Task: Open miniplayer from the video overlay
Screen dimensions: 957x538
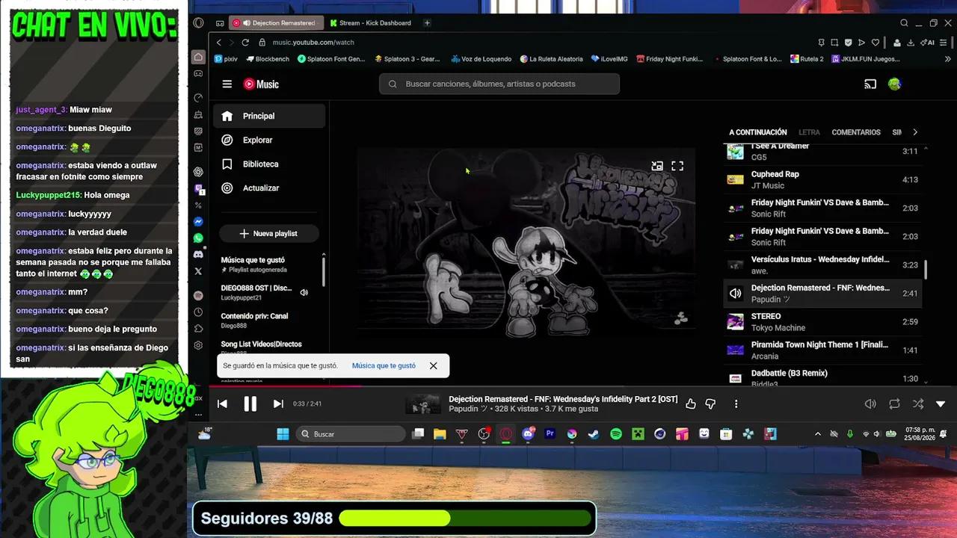Action: (657, 166)
